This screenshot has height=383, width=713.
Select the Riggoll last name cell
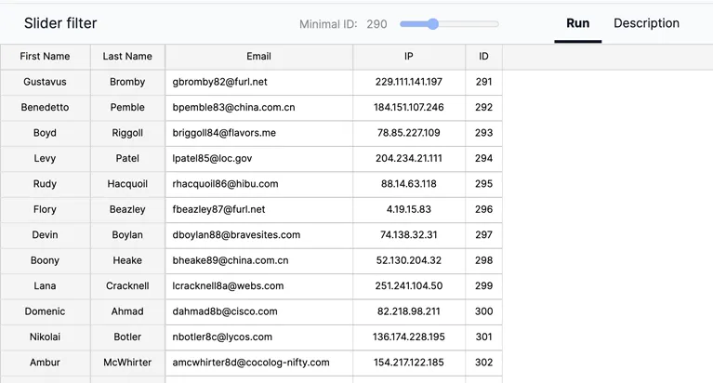click(x=127, y=133)
